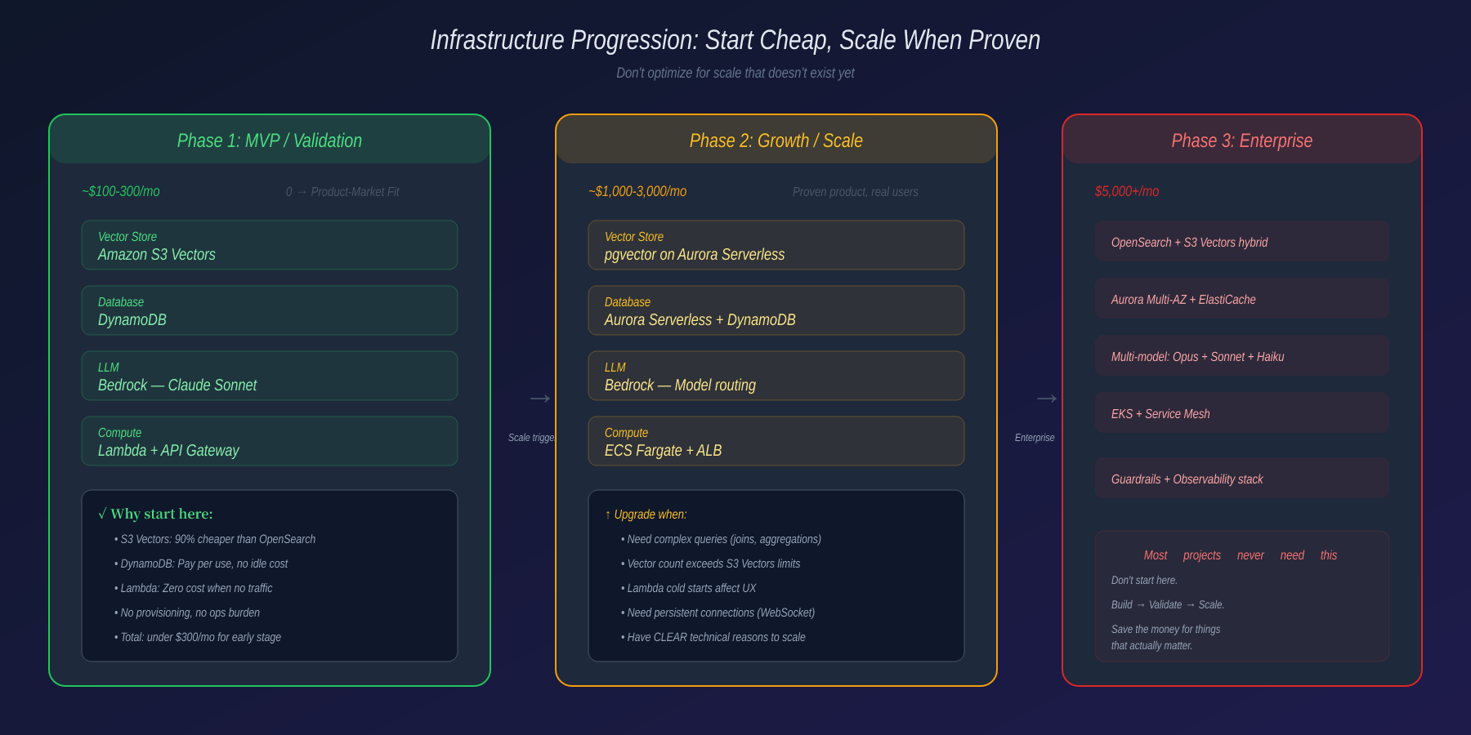The width and height of the screenshot is (1471, 735).
Task: Click S3 Vectors: 90% cheaper than OpenSearch
Action: pos(215,539)
